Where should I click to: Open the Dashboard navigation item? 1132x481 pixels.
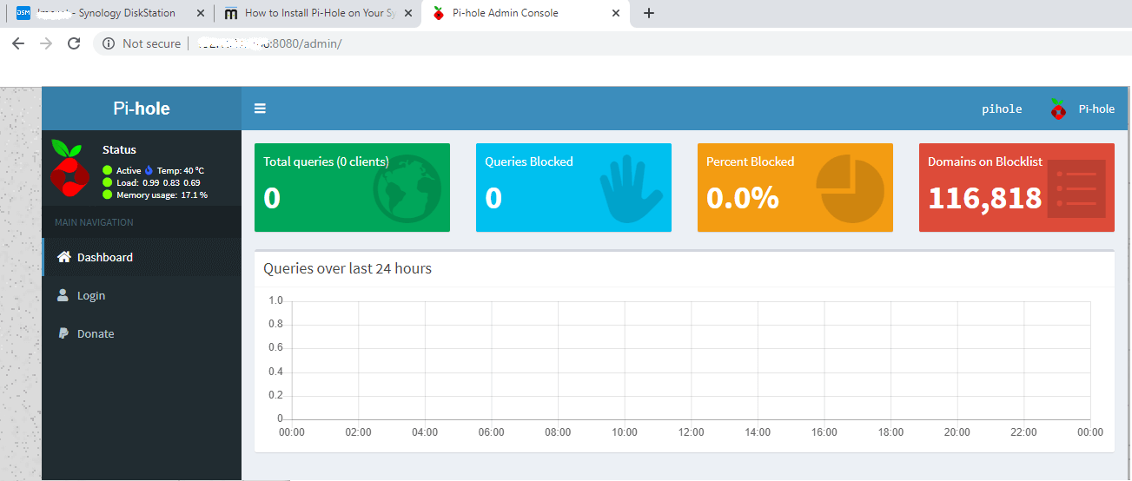pyautogui.click(x=142, y=257)
